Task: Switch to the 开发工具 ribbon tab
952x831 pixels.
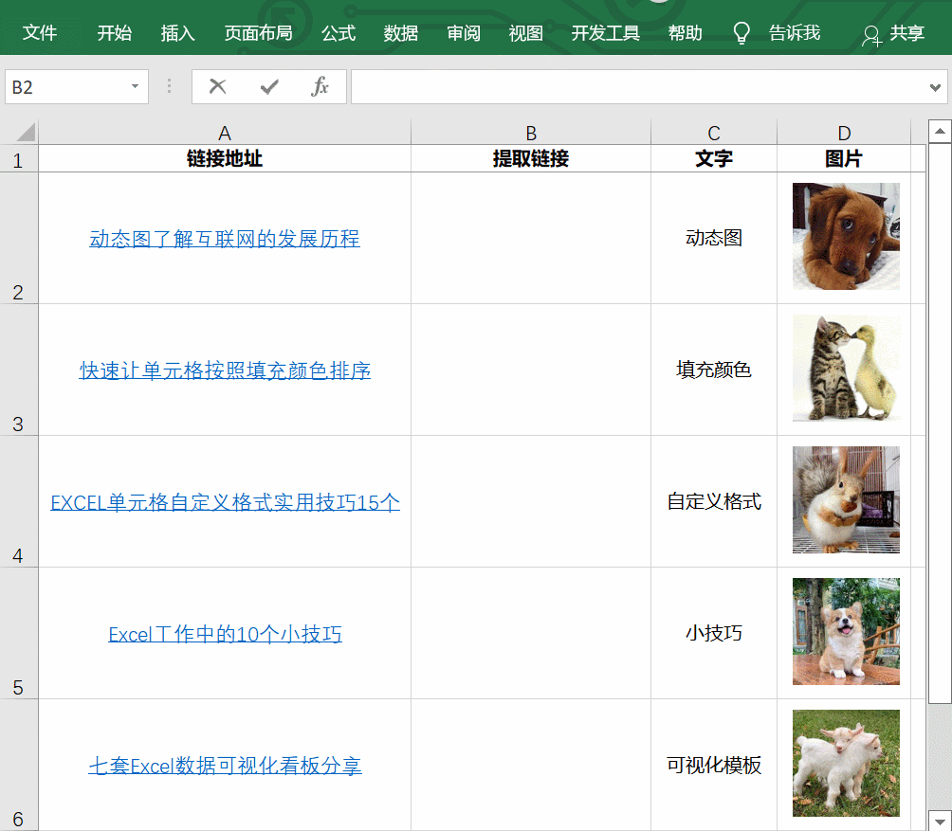Action: pyautogui.click(x=605, y=32)
